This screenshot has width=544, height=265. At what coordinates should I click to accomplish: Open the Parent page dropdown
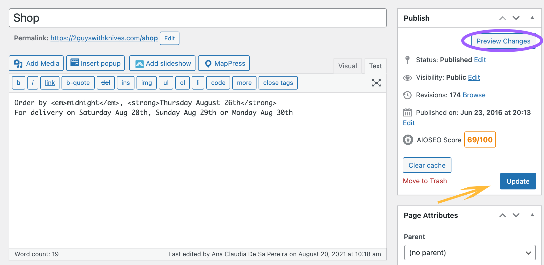(x=470, y=253)
